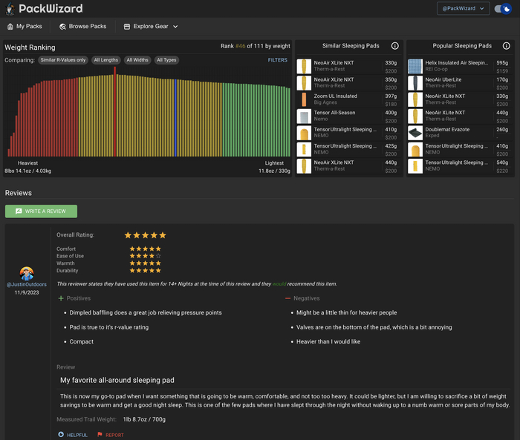Screen dimensions: 520x440
Task: Click the Overall Rating stars
Action: tap(146, 235)
